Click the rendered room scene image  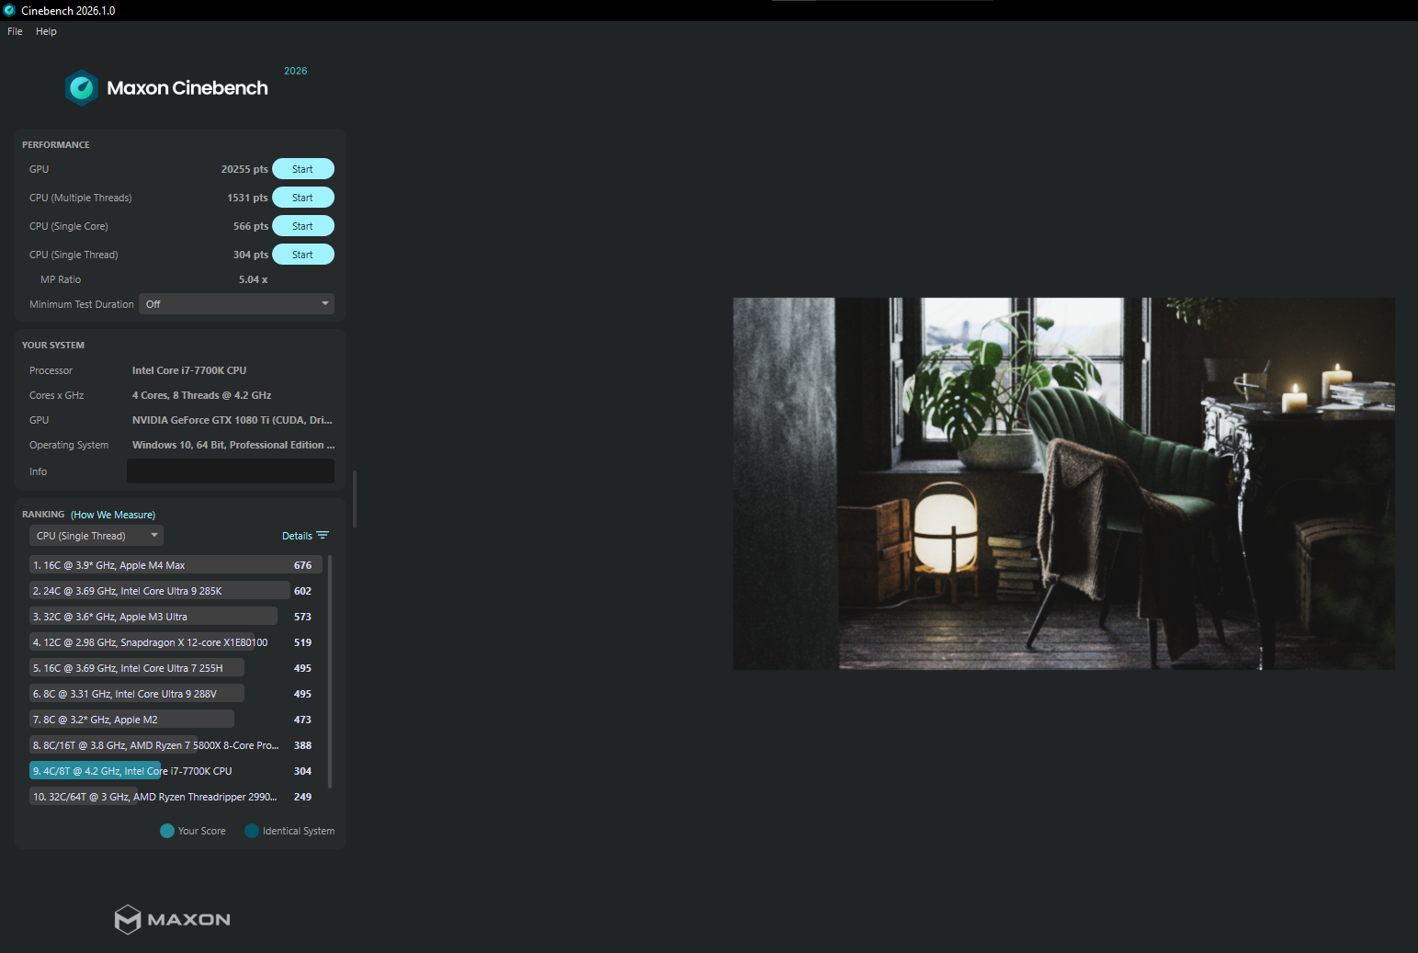(x=1063, y=483)
